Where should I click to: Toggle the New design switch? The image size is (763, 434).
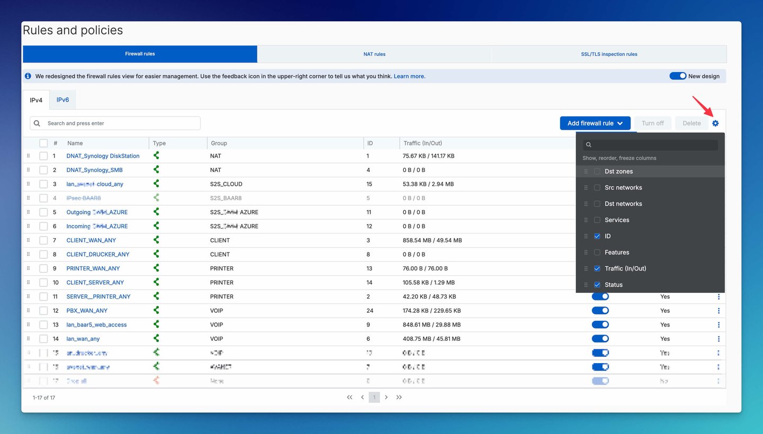coord(678,76)
